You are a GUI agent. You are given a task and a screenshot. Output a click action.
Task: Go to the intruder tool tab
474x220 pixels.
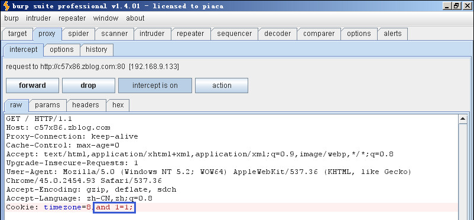tap(152, 34)
